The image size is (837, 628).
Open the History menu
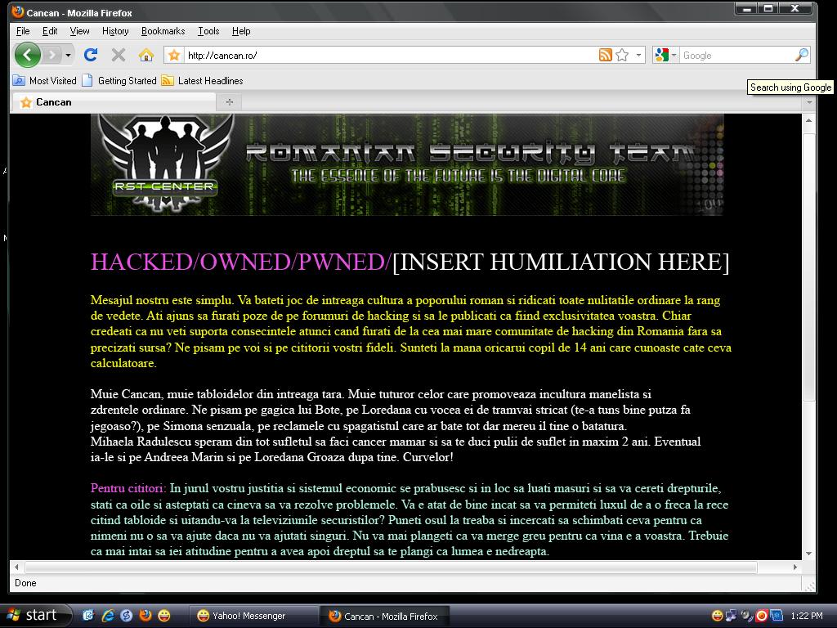115,31
